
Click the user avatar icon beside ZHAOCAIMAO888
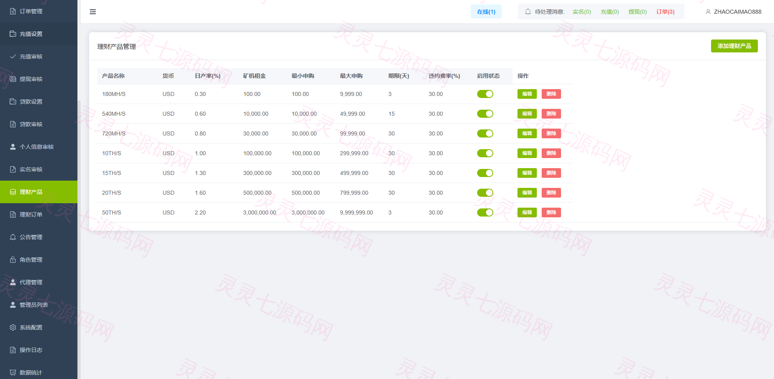tap(708, 12)
